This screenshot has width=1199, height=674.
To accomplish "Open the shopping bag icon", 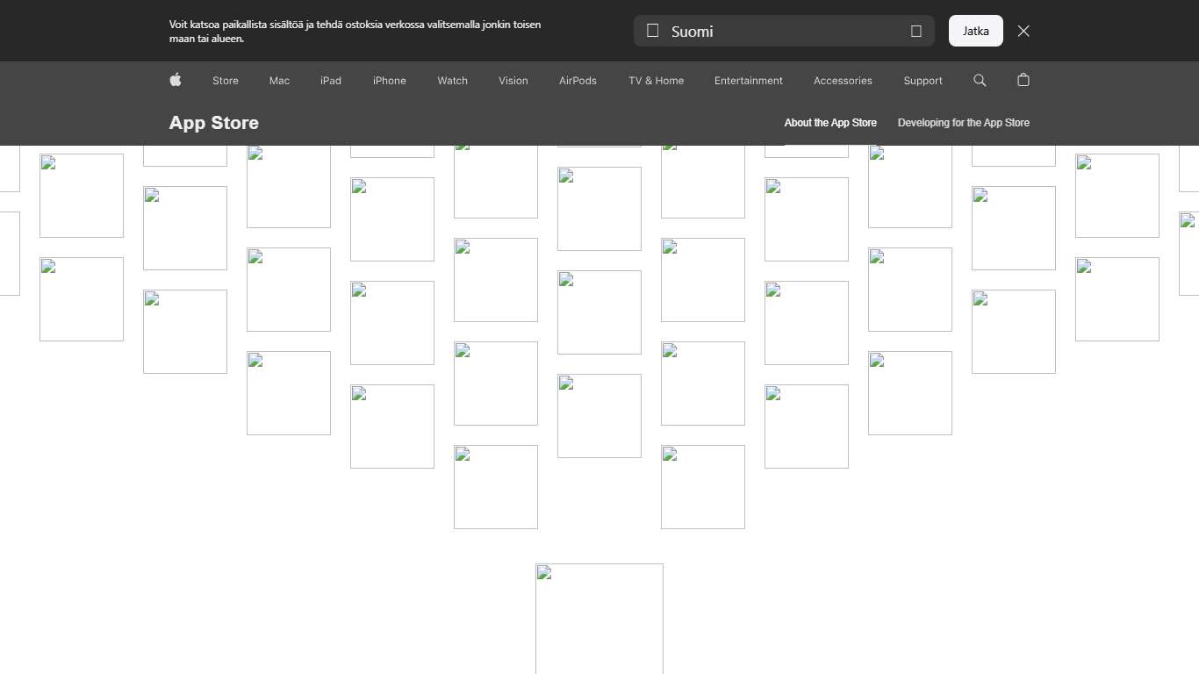I will [1023, 80].
